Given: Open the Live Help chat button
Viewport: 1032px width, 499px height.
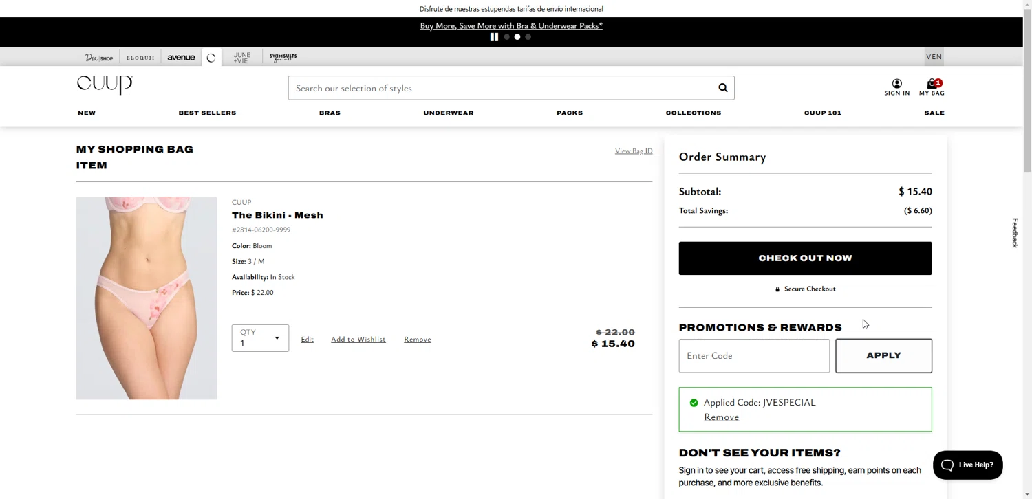Looking at the screenshot, I should 967,465.
